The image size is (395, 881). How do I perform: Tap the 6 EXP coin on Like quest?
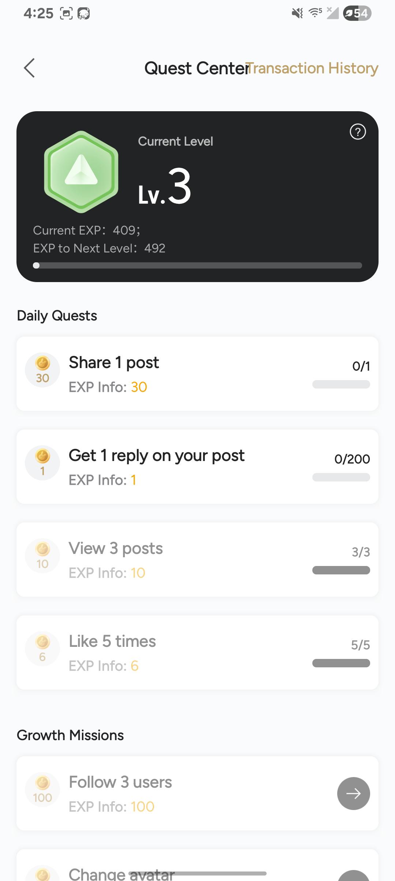42,649
